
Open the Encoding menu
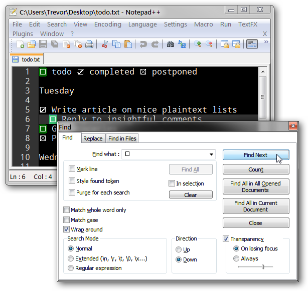pos(108,24)
